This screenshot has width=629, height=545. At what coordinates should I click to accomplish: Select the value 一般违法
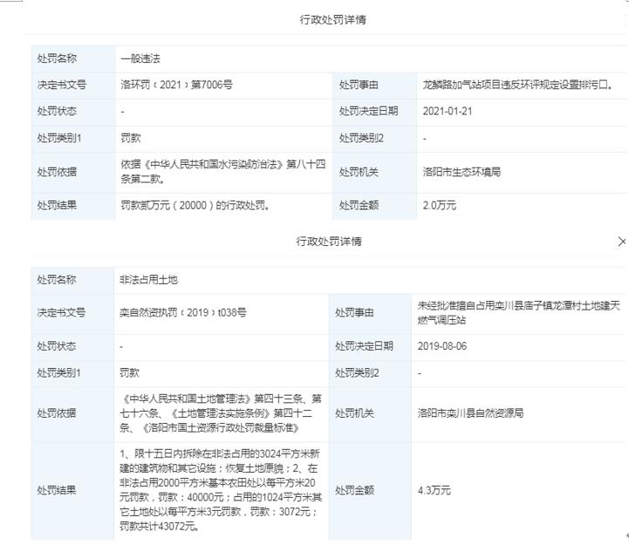(140, 58)
